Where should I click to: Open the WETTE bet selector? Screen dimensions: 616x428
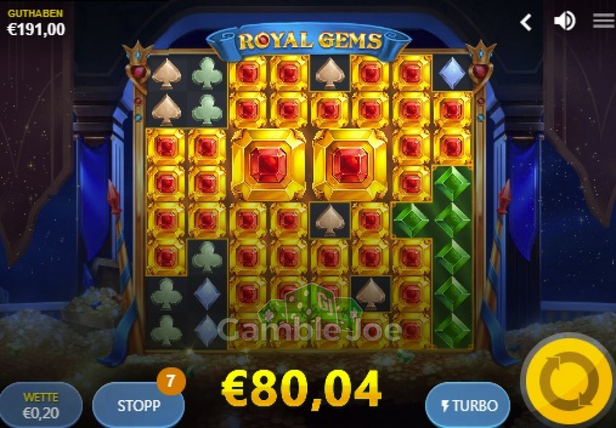(x=41, y=406)
